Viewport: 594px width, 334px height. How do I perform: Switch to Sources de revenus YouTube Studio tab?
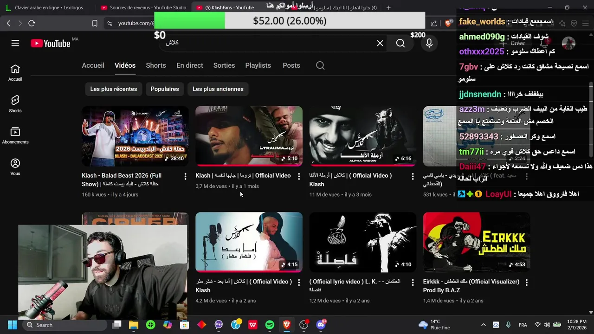pyautogui.click(x=143, y=7)
